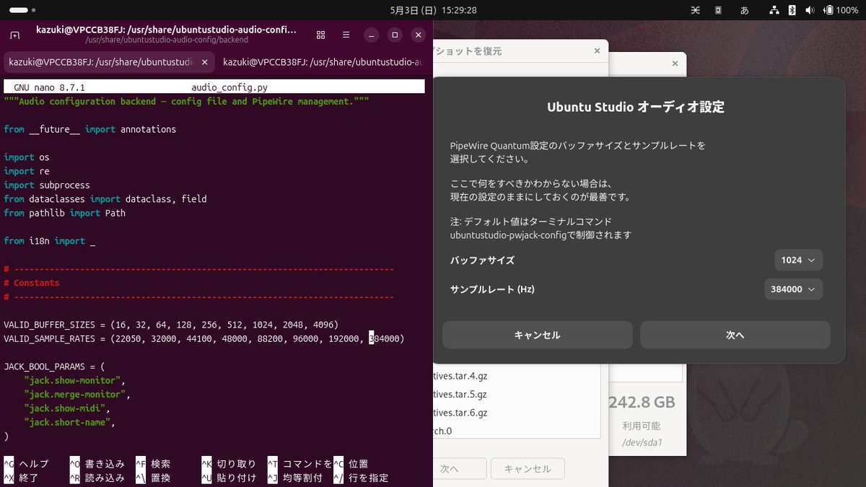Click the VALID_BUFFER_SIZES line in nano
866x487 pixels.
171,325
